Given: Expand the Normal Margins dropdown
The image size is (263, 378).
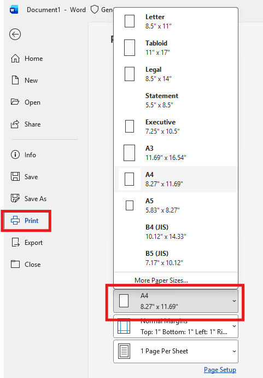Looking at the screenshot, I should (x=176, y=327).
